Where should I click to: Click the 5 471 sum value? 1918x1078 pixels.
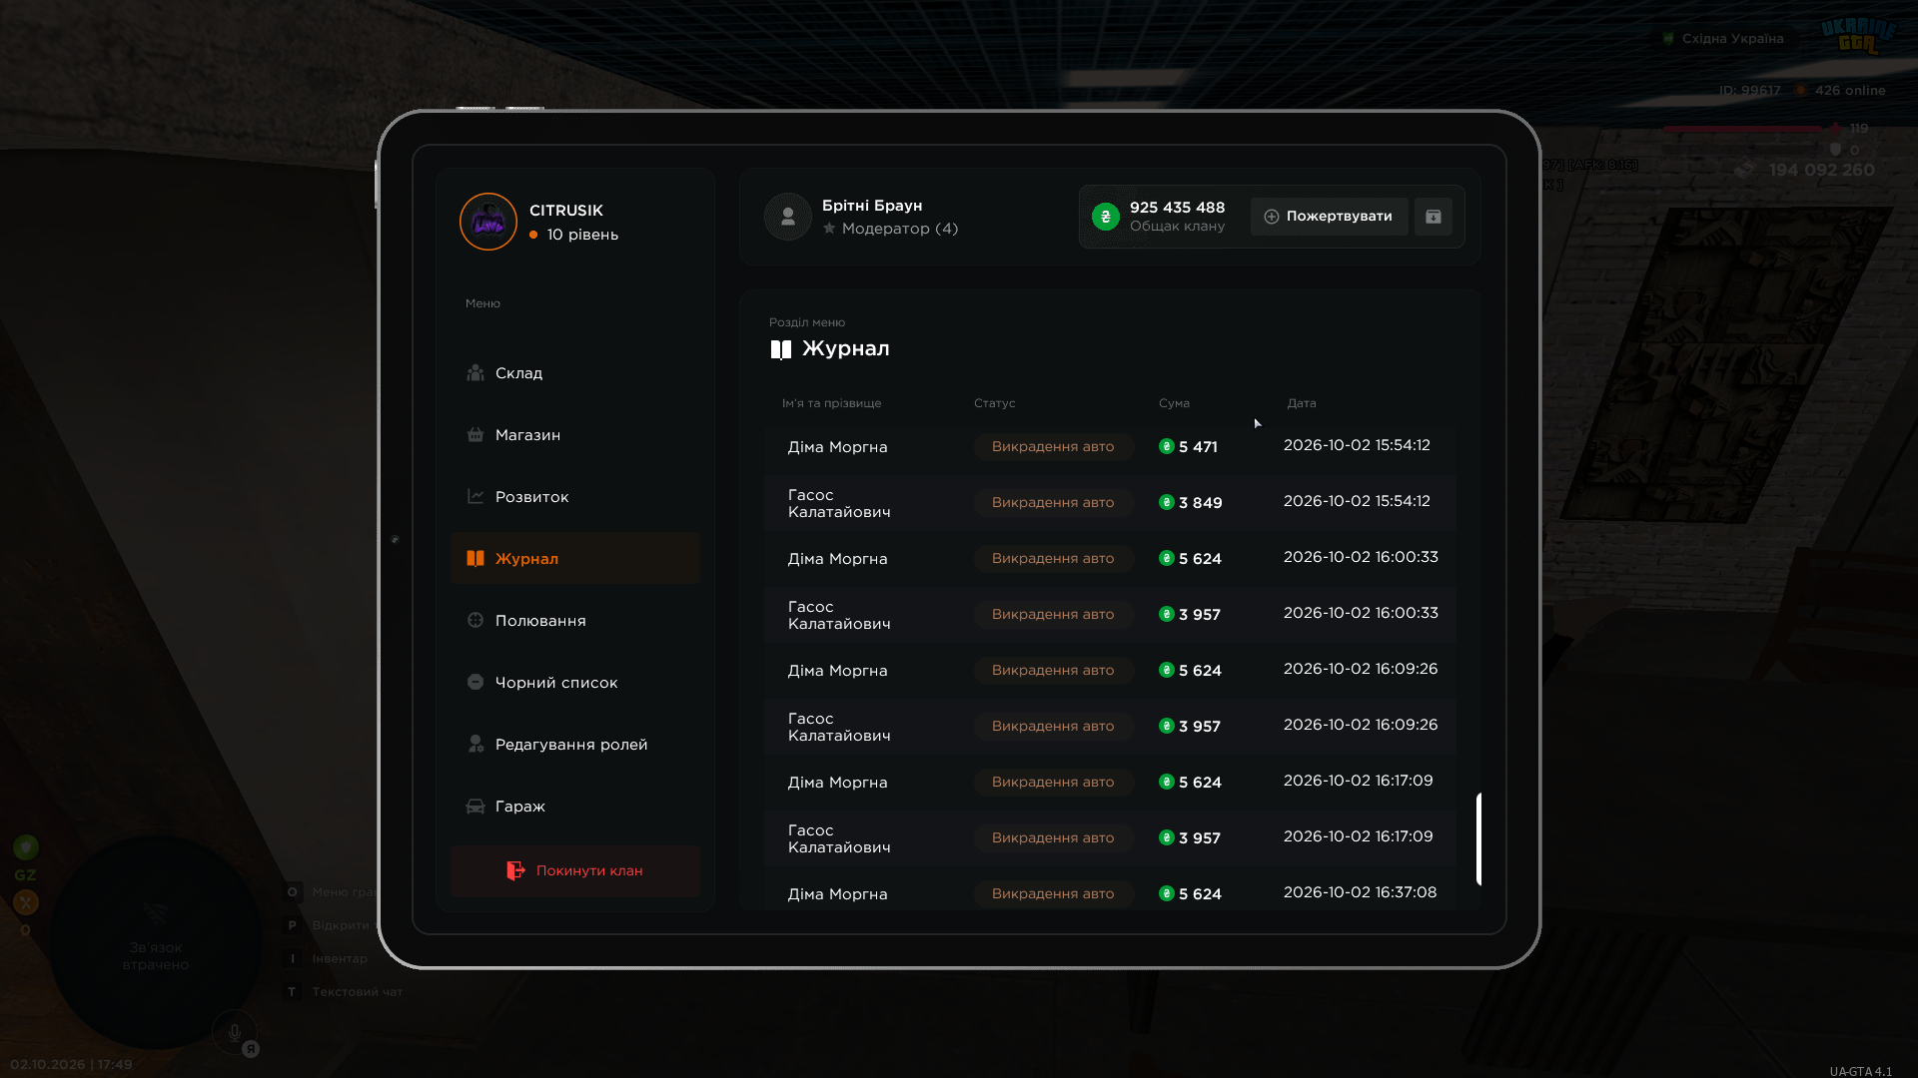tap(1198, 447)
